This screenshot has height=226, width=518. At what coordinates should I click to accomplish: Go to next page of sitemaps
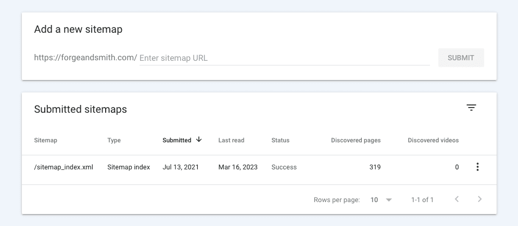click(x=479, y=200)
